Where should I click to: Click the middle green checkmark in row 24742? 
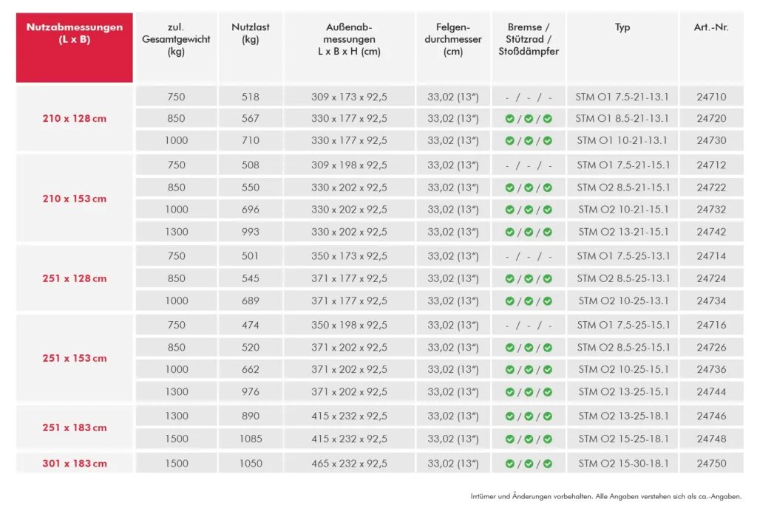point(529,233)
